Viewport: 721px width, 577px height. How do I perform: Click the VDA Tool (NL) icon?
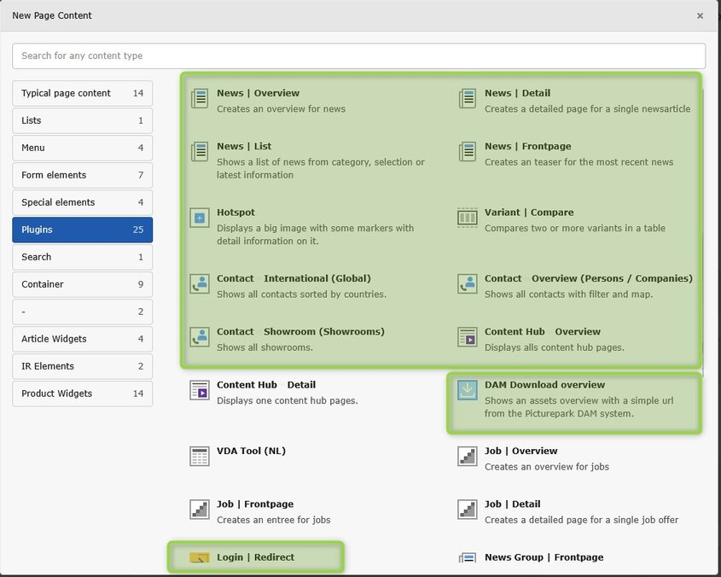pos(199,456)
